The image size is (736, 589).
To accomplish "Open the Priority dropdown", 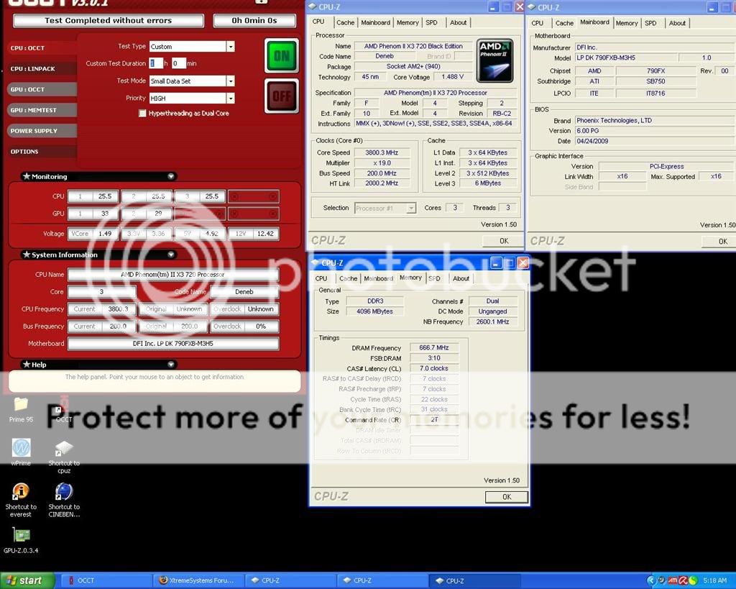I will (x=230, y=98).
